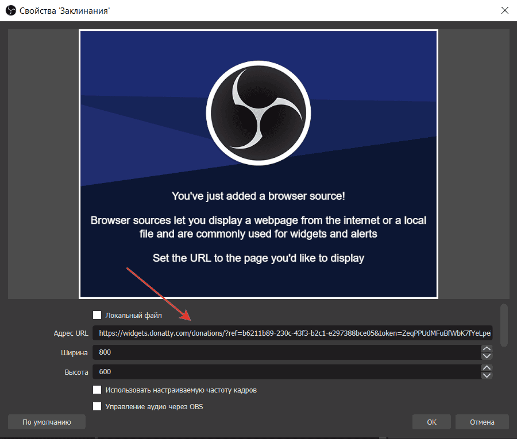Image resolution: width=517 pixels, height=439 pixels.
Task: Toggle Использовать настраиваемую частоту кадров checkbox
Action: pyautogui.click(x=97, y=390)
